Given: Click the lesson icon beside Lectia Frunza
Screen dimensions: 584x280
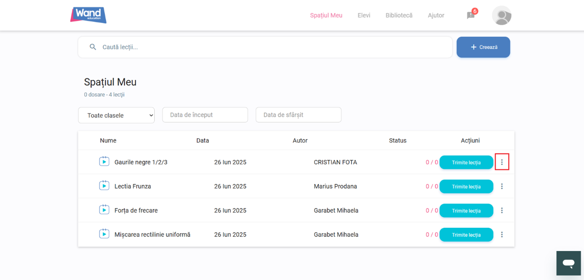Looking at the screenshot, I should click(x=104, y=186).
